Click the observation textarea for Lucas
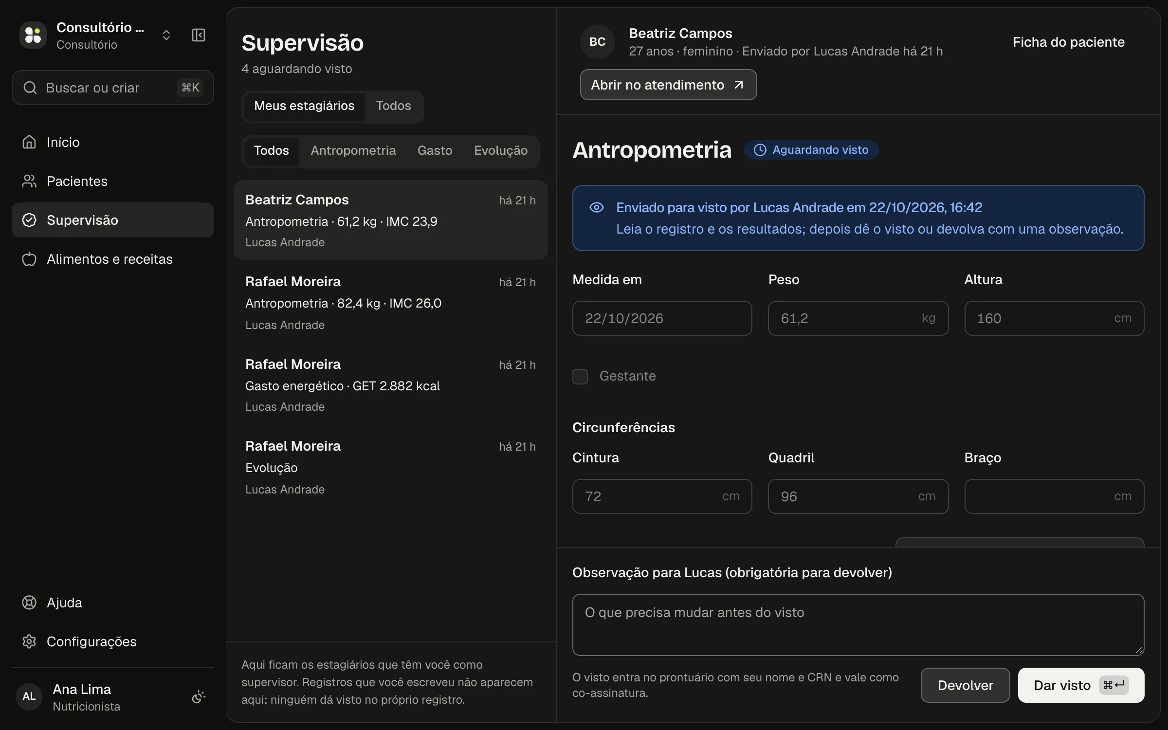1168x730 pixels. pyautogui.click(x=858, y=625)
